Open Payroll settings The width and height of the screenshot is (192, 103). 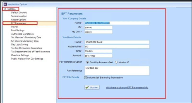pos(15,27)
